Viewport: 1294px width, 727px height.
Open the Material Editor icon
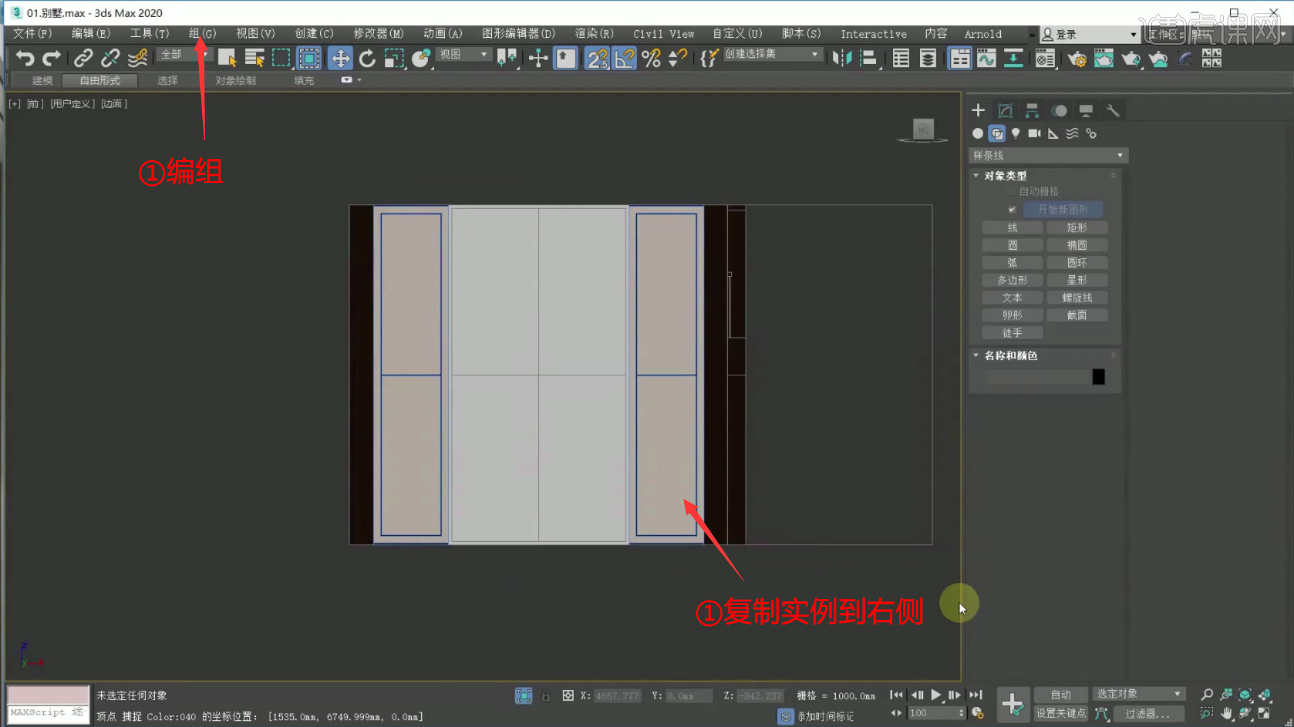click(x=1045, y=59)
